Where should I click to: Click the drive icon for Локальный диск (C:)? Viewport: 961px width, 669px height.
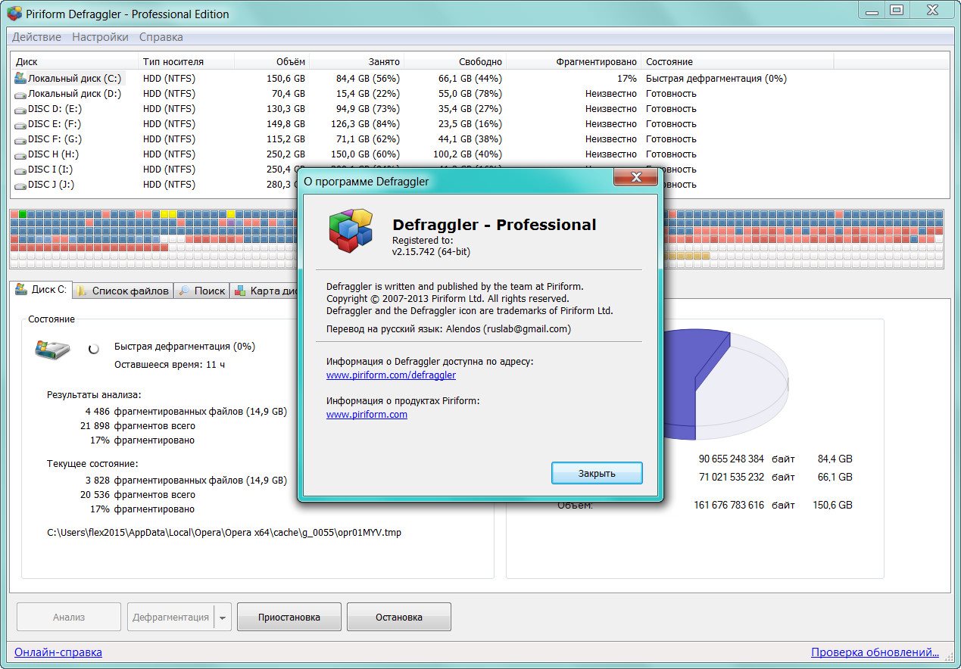tap(20, 78)
